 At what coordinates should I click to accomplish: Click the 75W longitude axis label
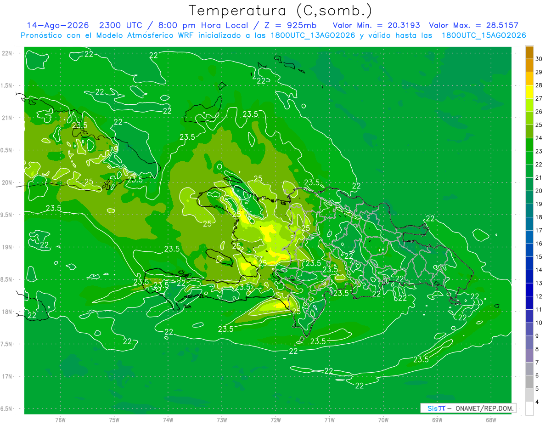(114, 420)
